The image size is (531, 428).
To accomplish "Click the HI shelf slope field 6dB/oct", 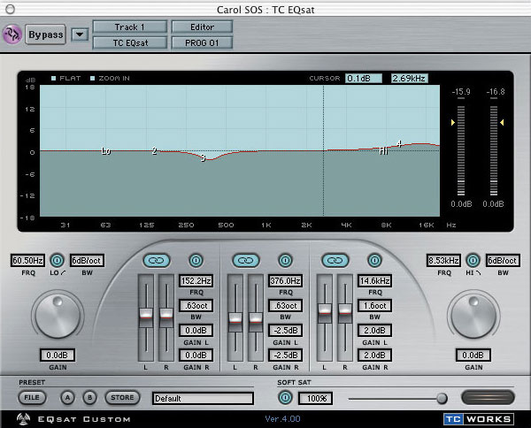I will click(x=503, y=260).
